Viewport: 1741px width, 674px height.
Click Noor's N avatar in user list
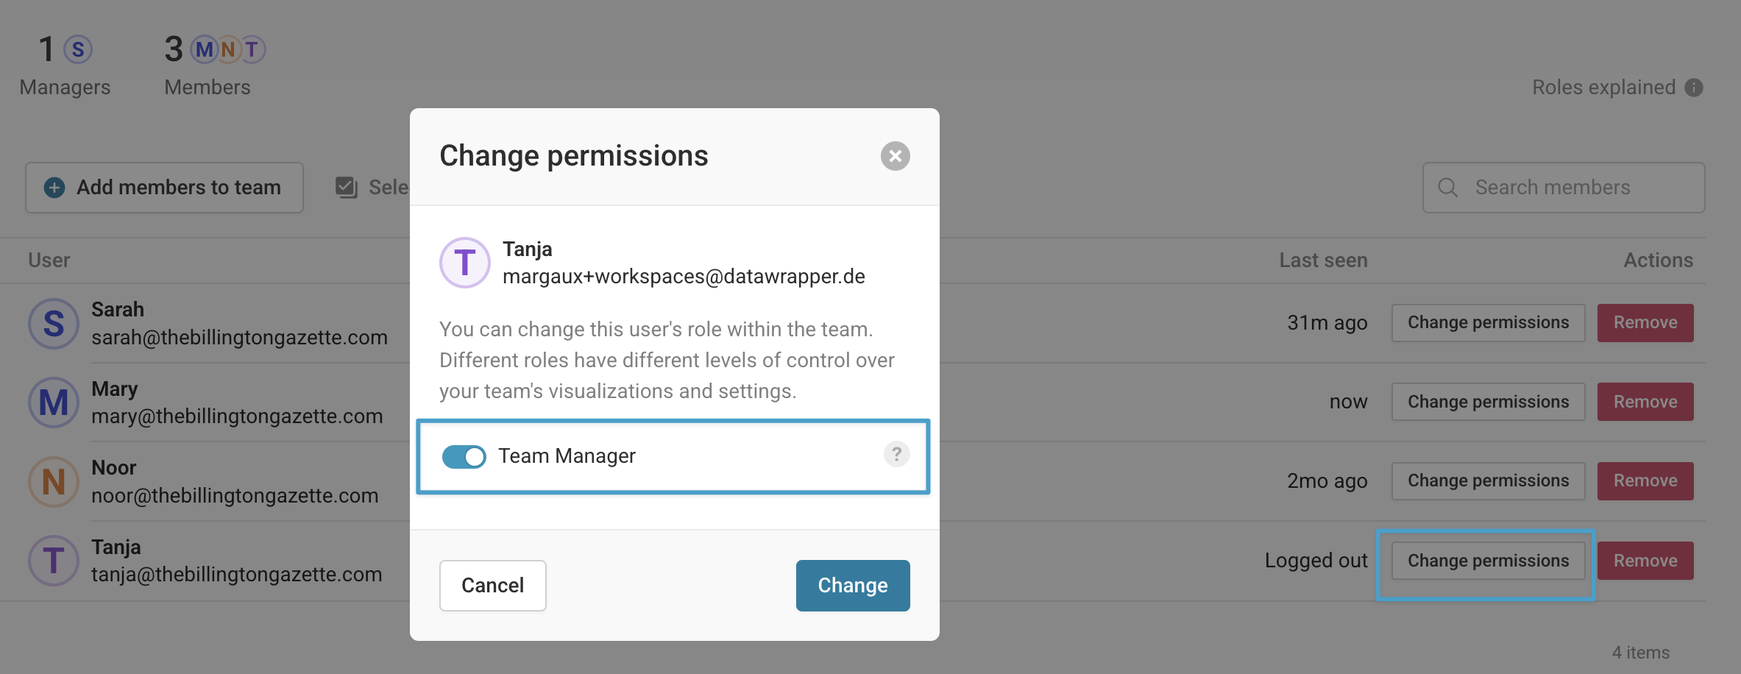click(53, 482)
